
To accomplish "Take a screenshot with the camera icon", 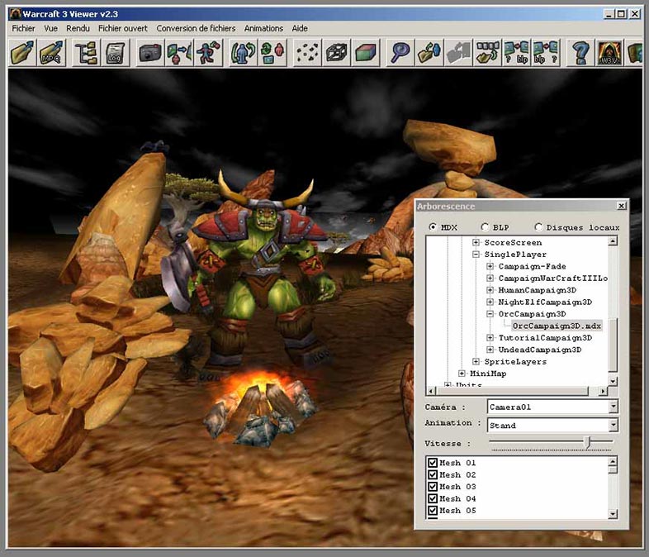I will [149, 52].
